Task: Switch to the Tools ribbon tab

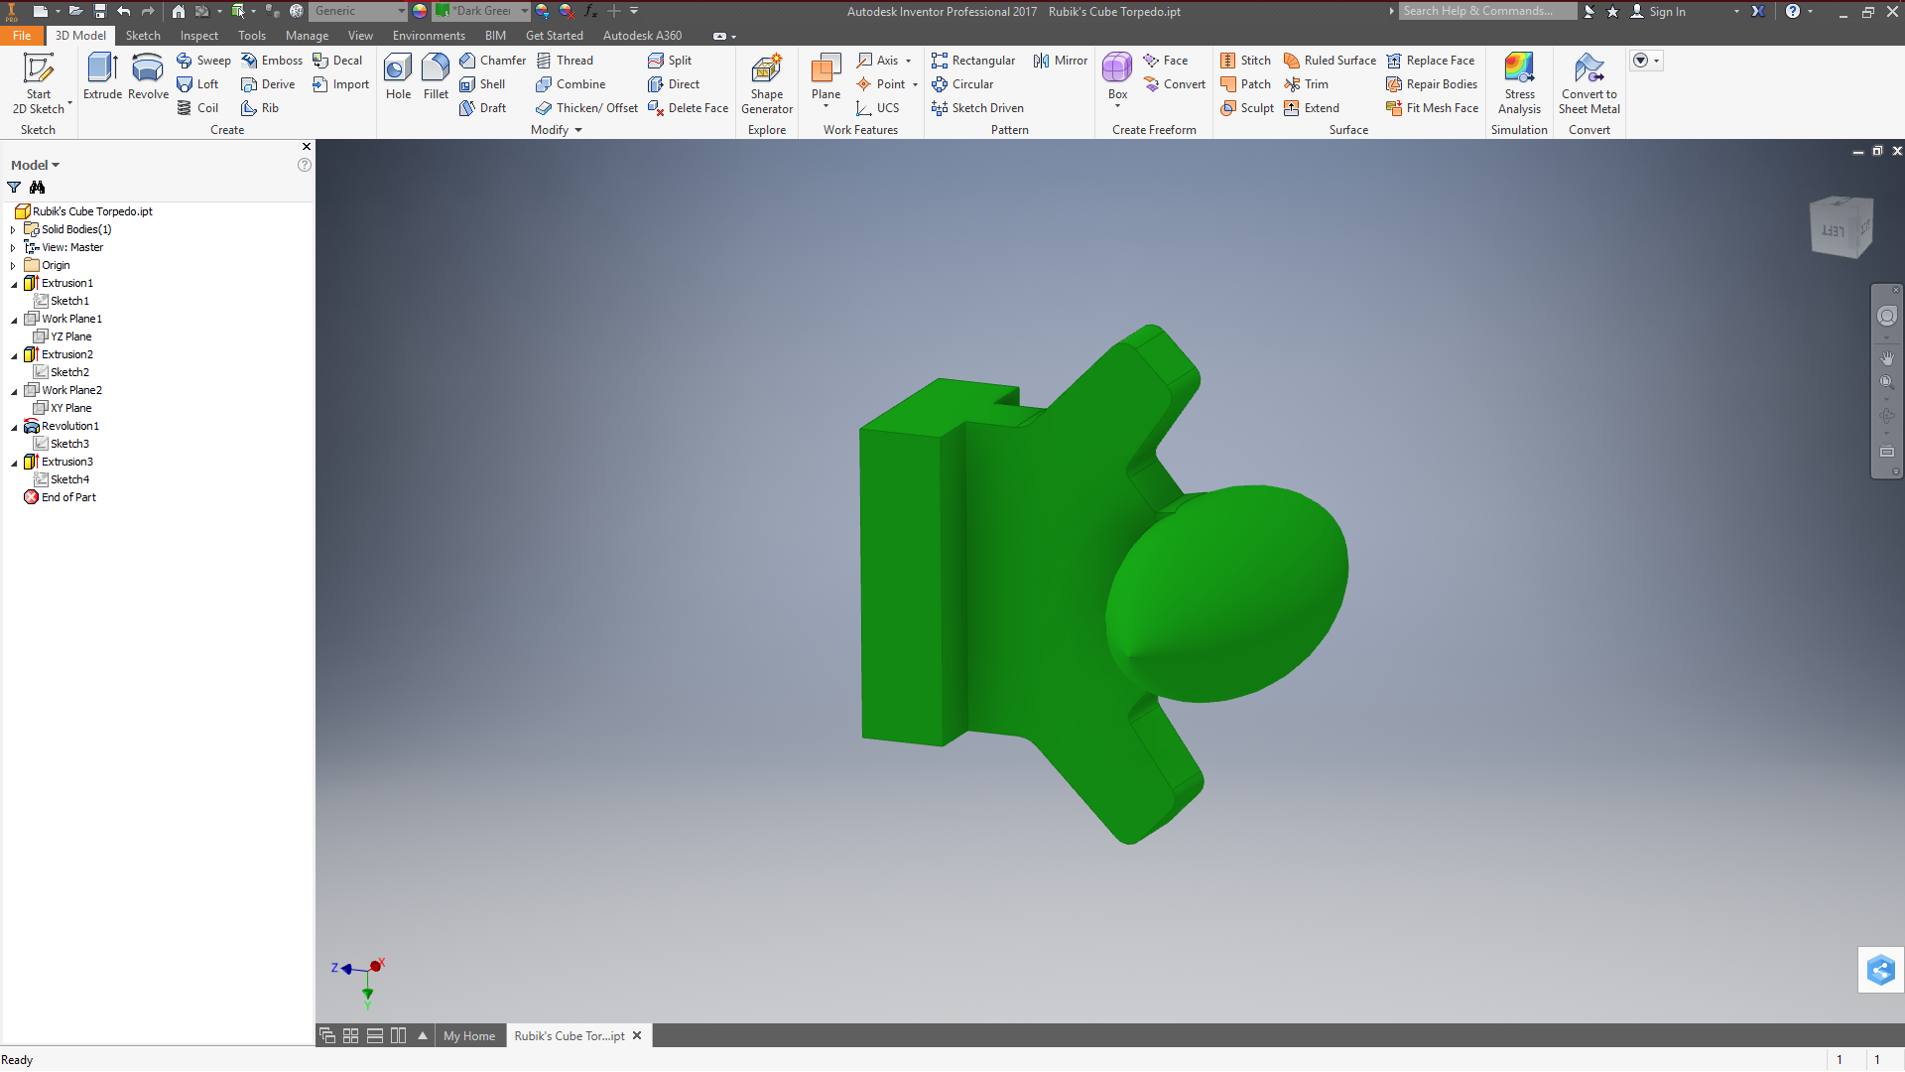Action: click(x=252, y=36)
